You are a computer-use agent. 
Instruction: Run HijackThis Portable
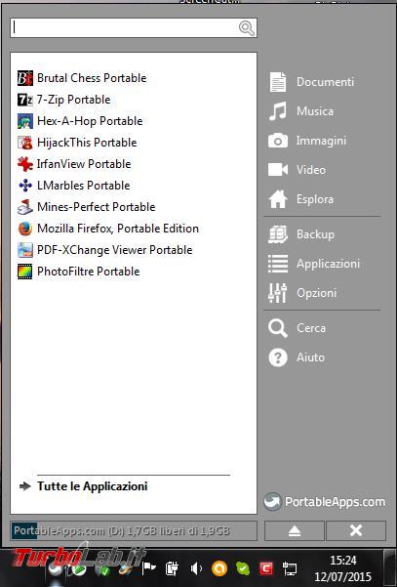point(77,143)
